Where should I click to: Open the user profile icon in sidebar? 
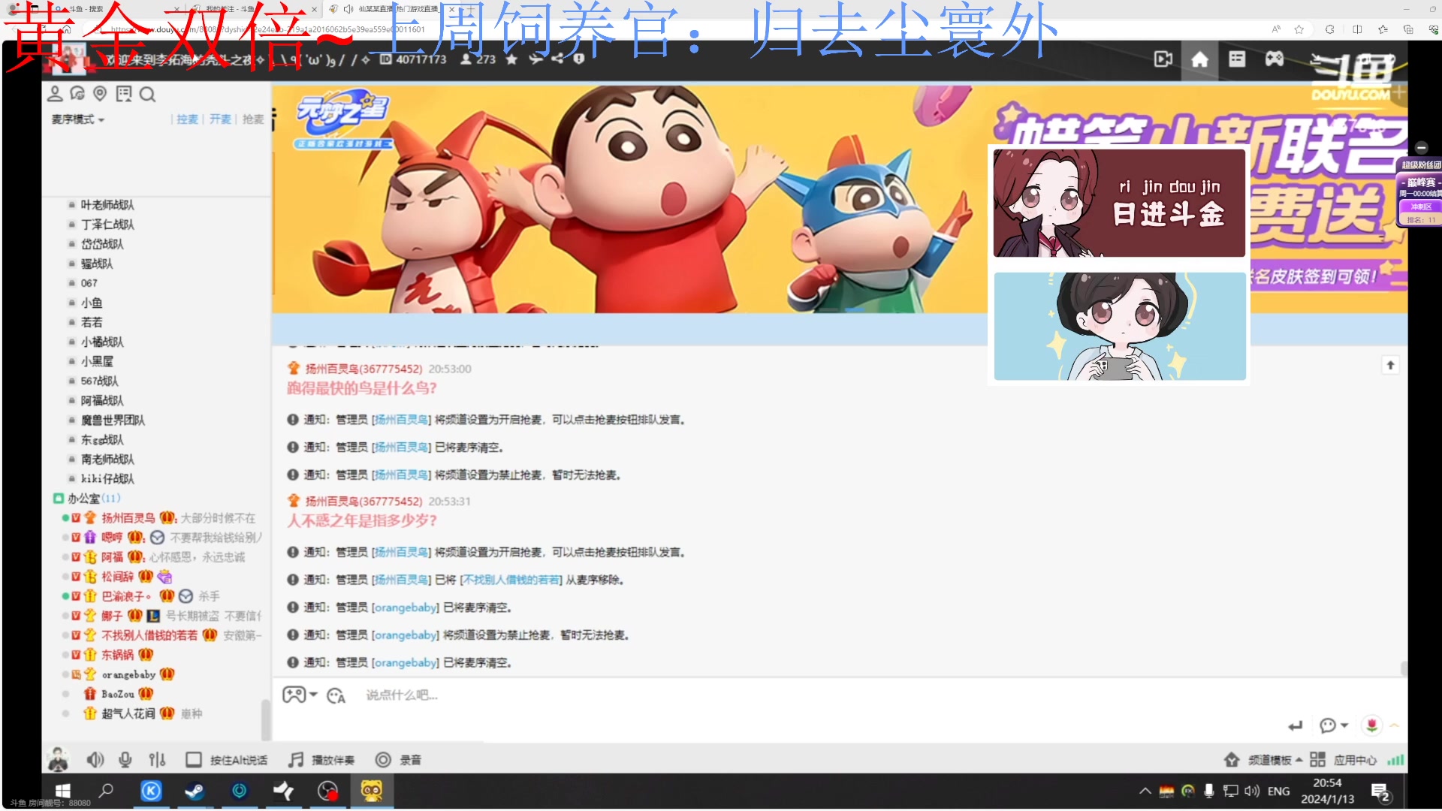[55, 94]
